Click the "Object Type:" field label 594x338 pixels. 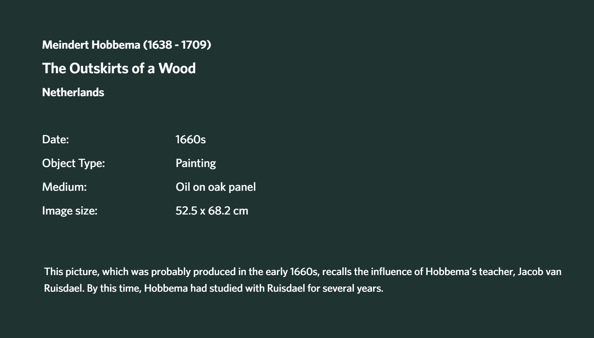[x=73, y=163]
